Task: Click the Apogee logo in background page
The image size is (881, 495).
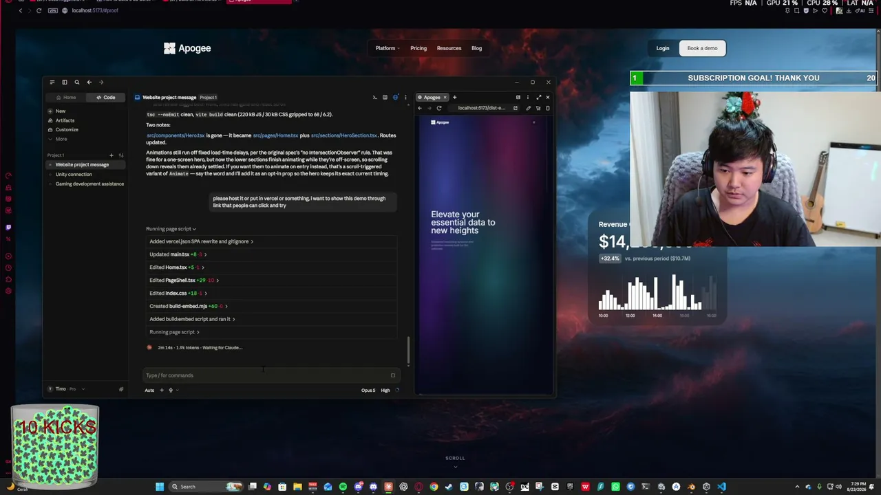Action: tap(187, 48)
